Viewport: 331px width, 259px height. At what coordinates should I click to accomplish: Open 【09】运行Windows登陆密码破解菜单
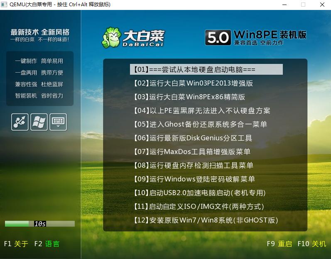194,179
